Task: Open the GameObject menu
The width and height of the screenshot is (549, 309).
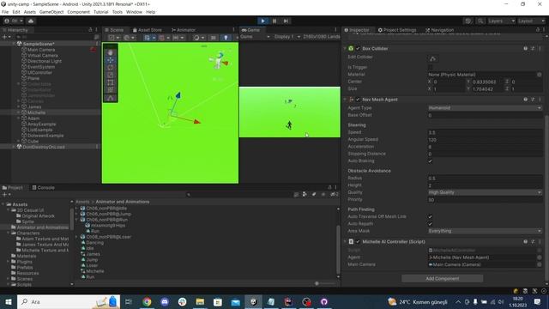Action: (x=51, y=12)
